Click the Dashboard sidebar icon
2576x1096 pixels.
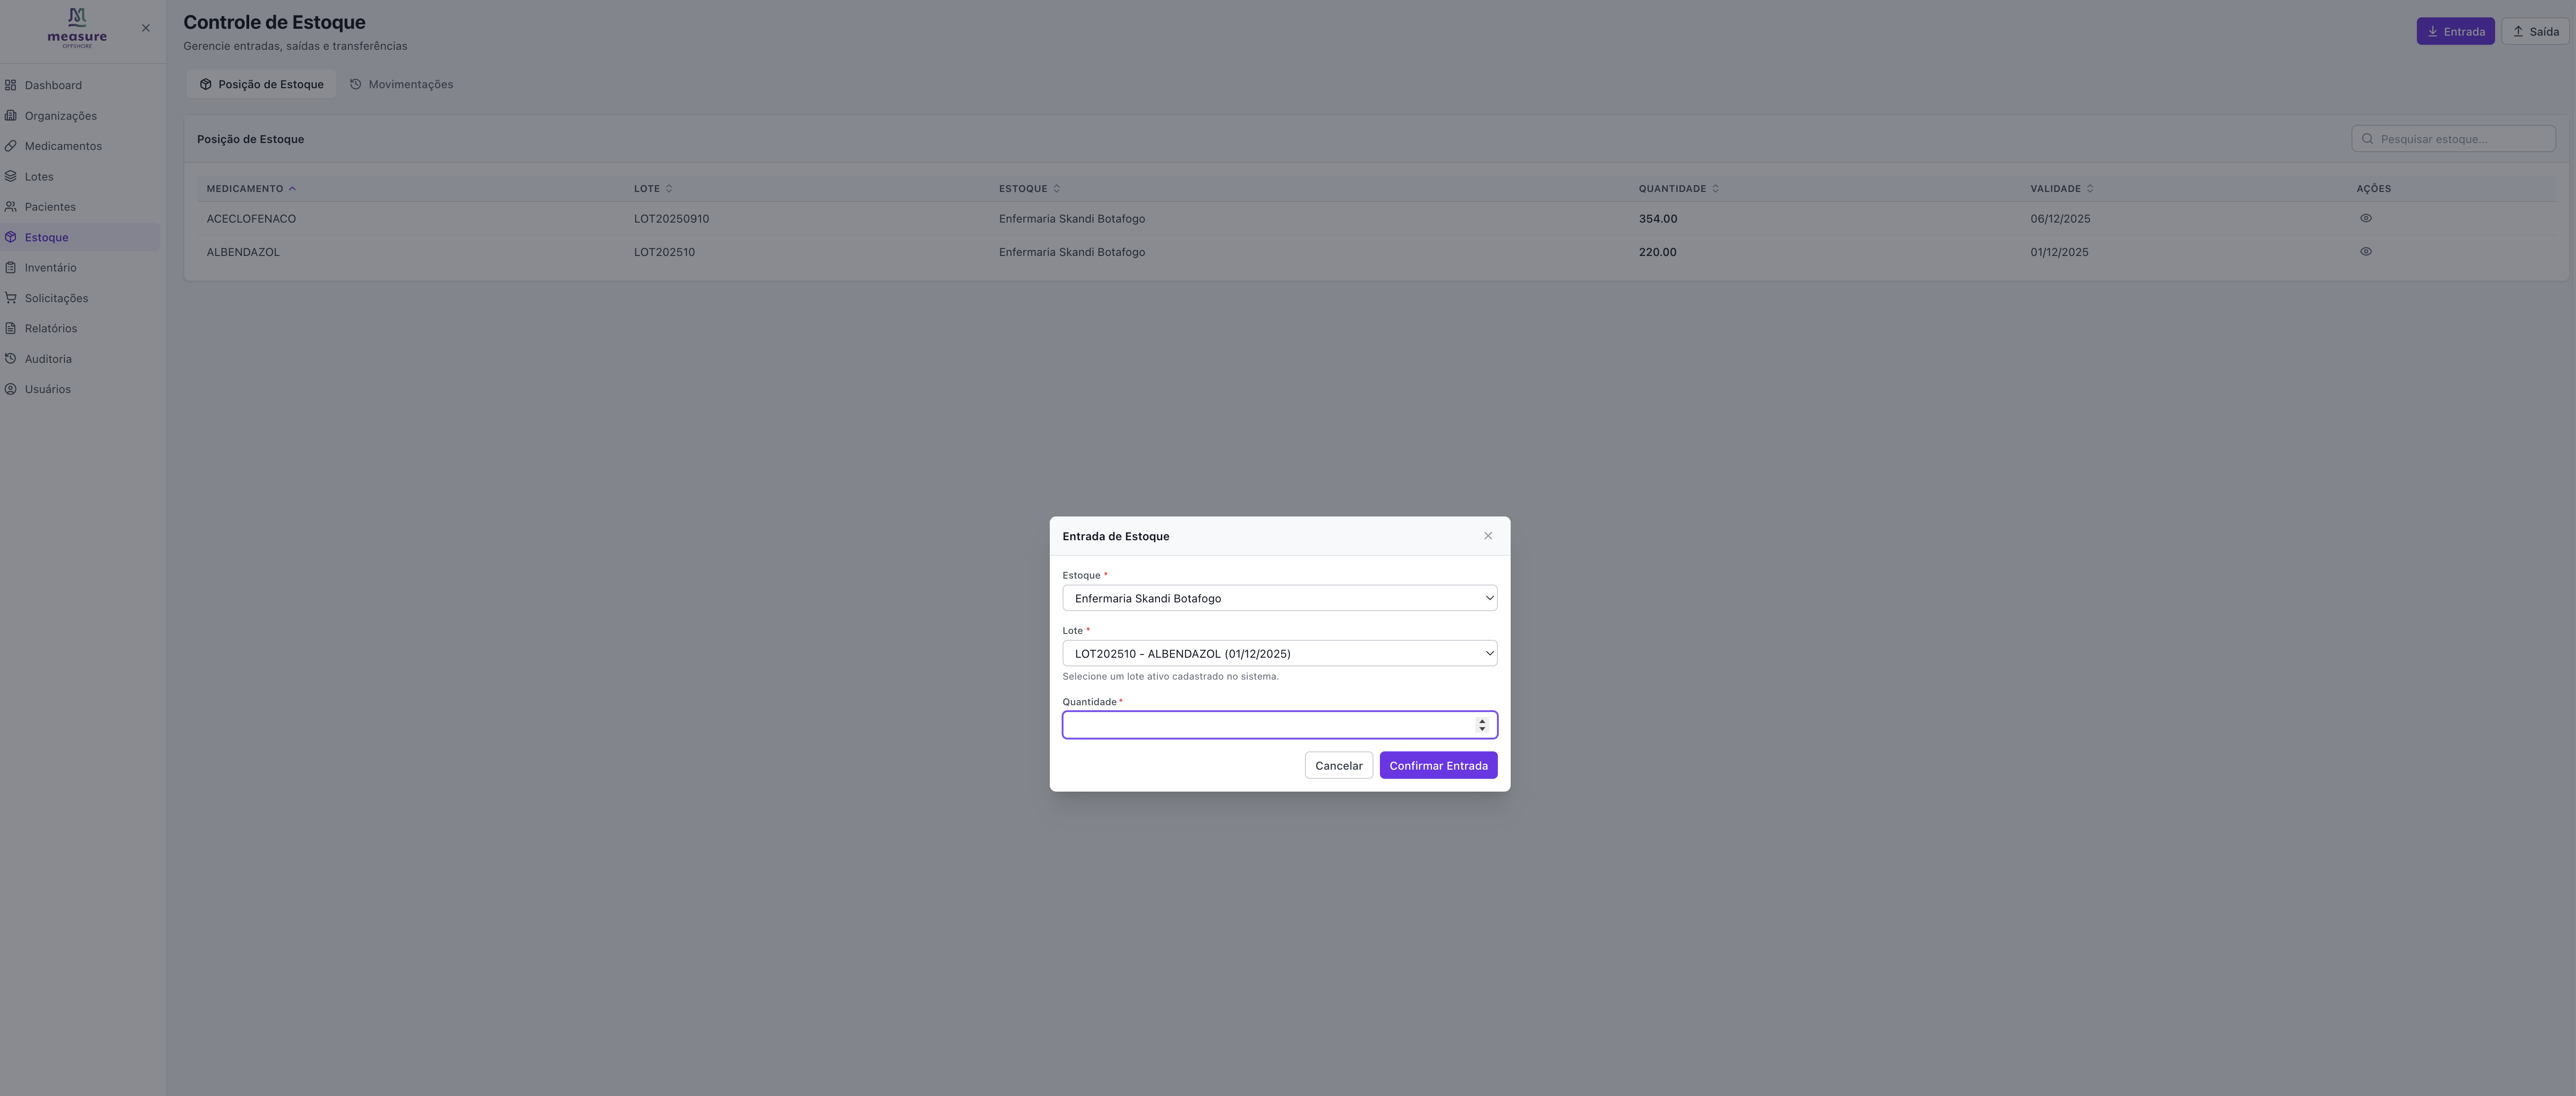11,85
